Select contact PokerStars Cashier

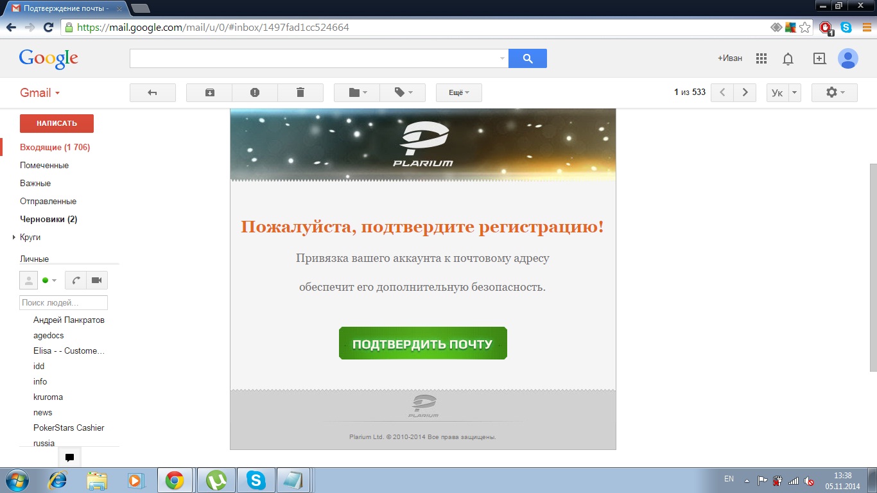pos(69,428)
